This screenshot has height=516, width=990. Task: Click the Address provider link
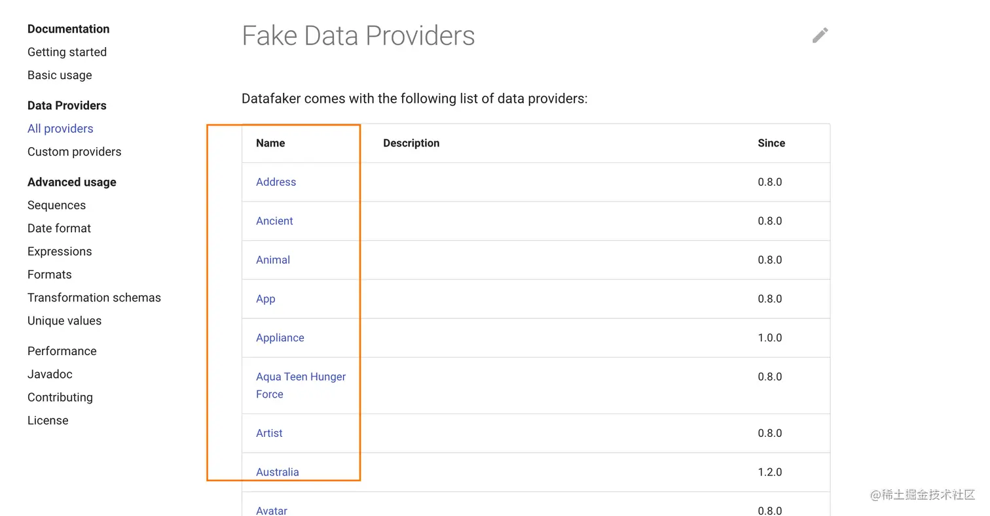point(276,182)
